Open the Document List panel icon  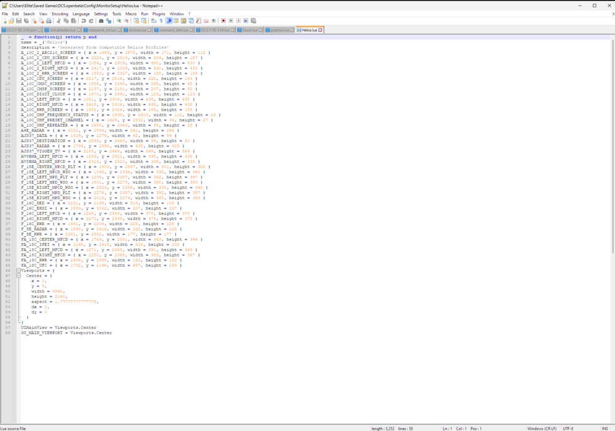click(191, 21)
